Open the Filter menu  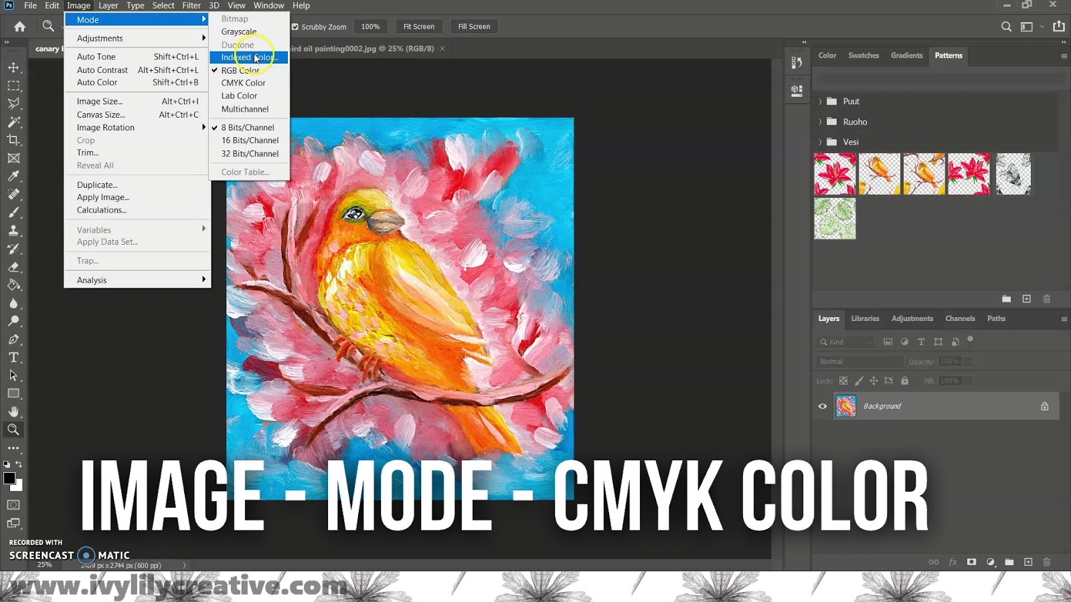191,5
